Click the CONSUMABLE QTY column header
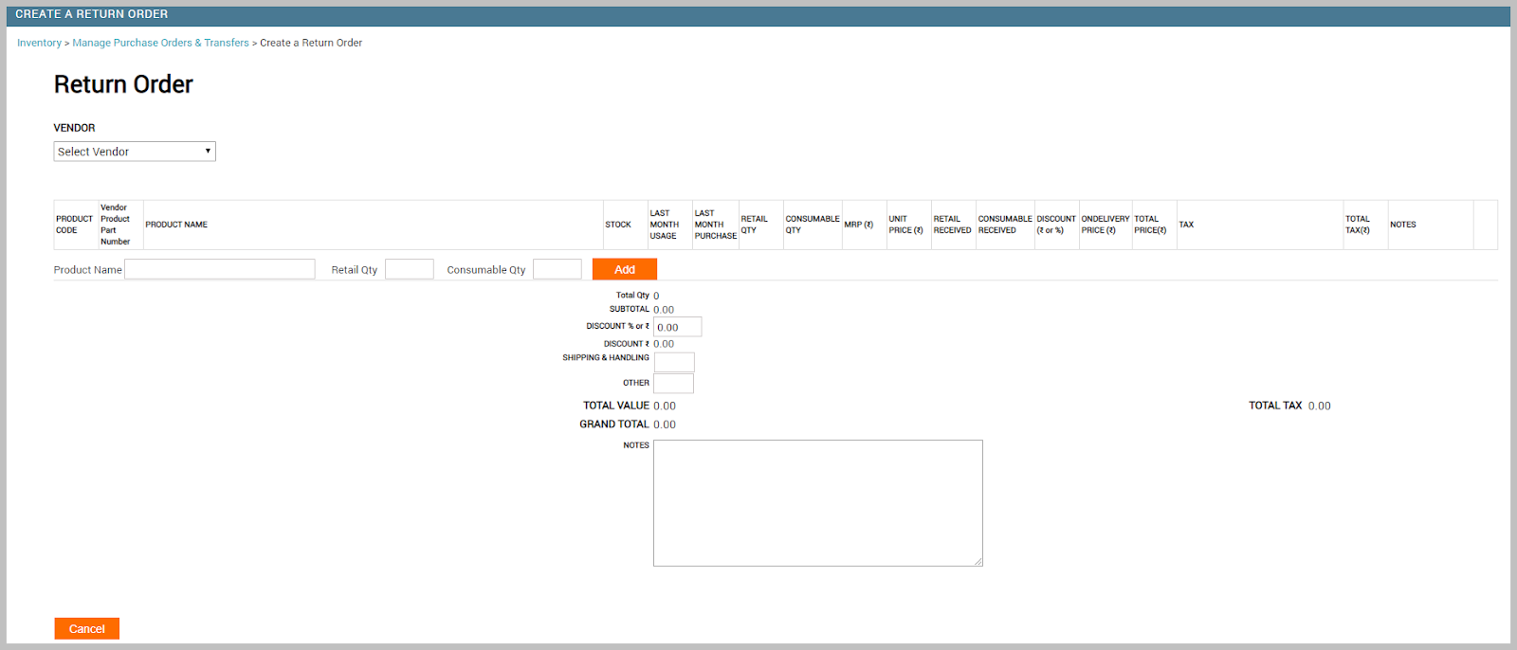 (x=813, y=225)
